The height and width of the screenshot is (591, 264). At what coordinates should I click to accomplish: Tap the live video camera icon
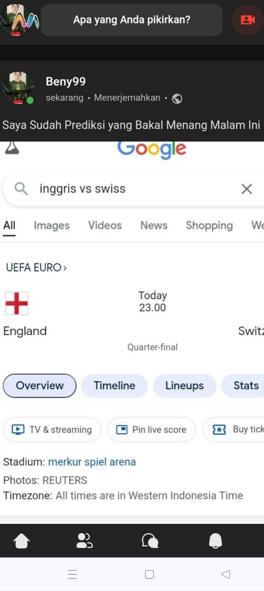click(248, 20)
